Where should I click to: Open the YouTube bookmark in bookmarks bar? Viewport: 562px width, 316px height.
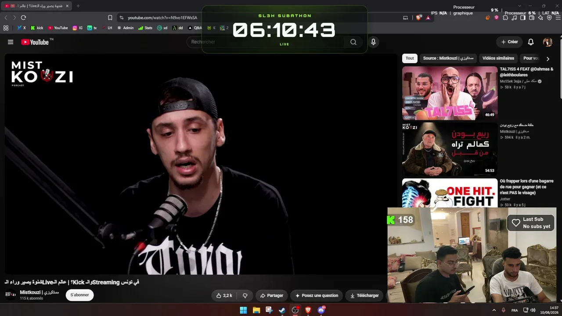[x=58, y=28]
